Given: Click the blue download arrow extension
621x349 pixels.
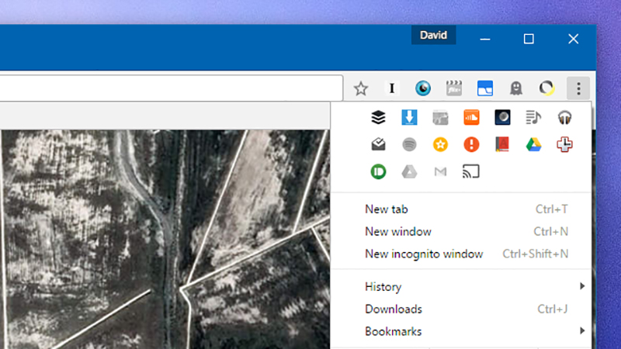Looking at the screenshot, I should [x=409, y=118].
